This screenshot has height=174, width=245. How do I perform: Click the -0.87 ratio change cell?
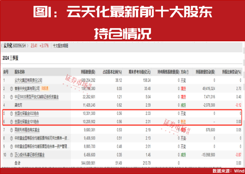click(x=238, y=155)
